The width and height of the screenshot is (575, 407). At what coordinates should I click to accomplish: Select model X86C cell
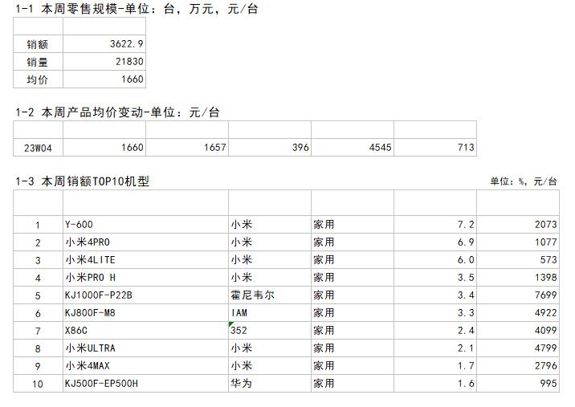[145, 331]
